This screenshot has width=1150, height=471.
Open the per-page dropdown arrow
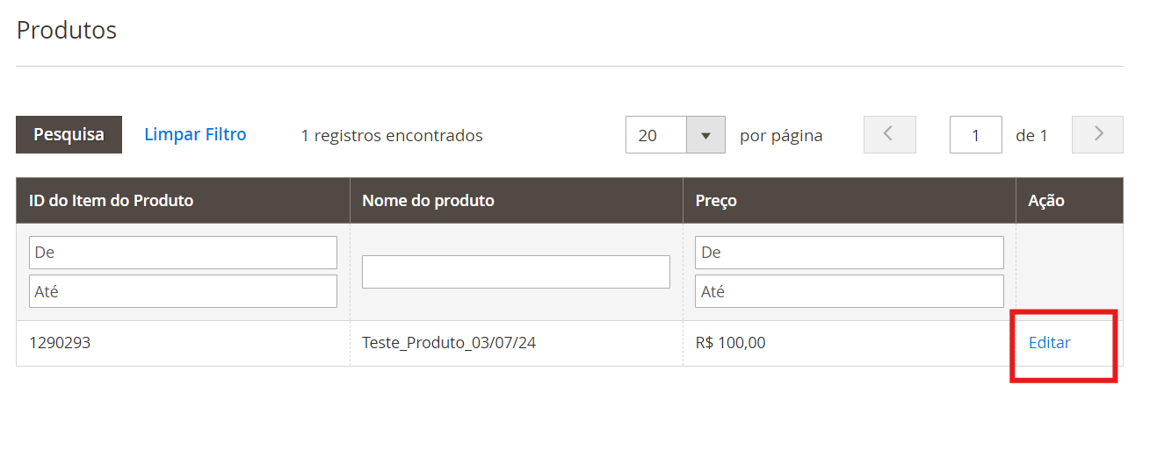pyautogui.click(x=705, y=135)
